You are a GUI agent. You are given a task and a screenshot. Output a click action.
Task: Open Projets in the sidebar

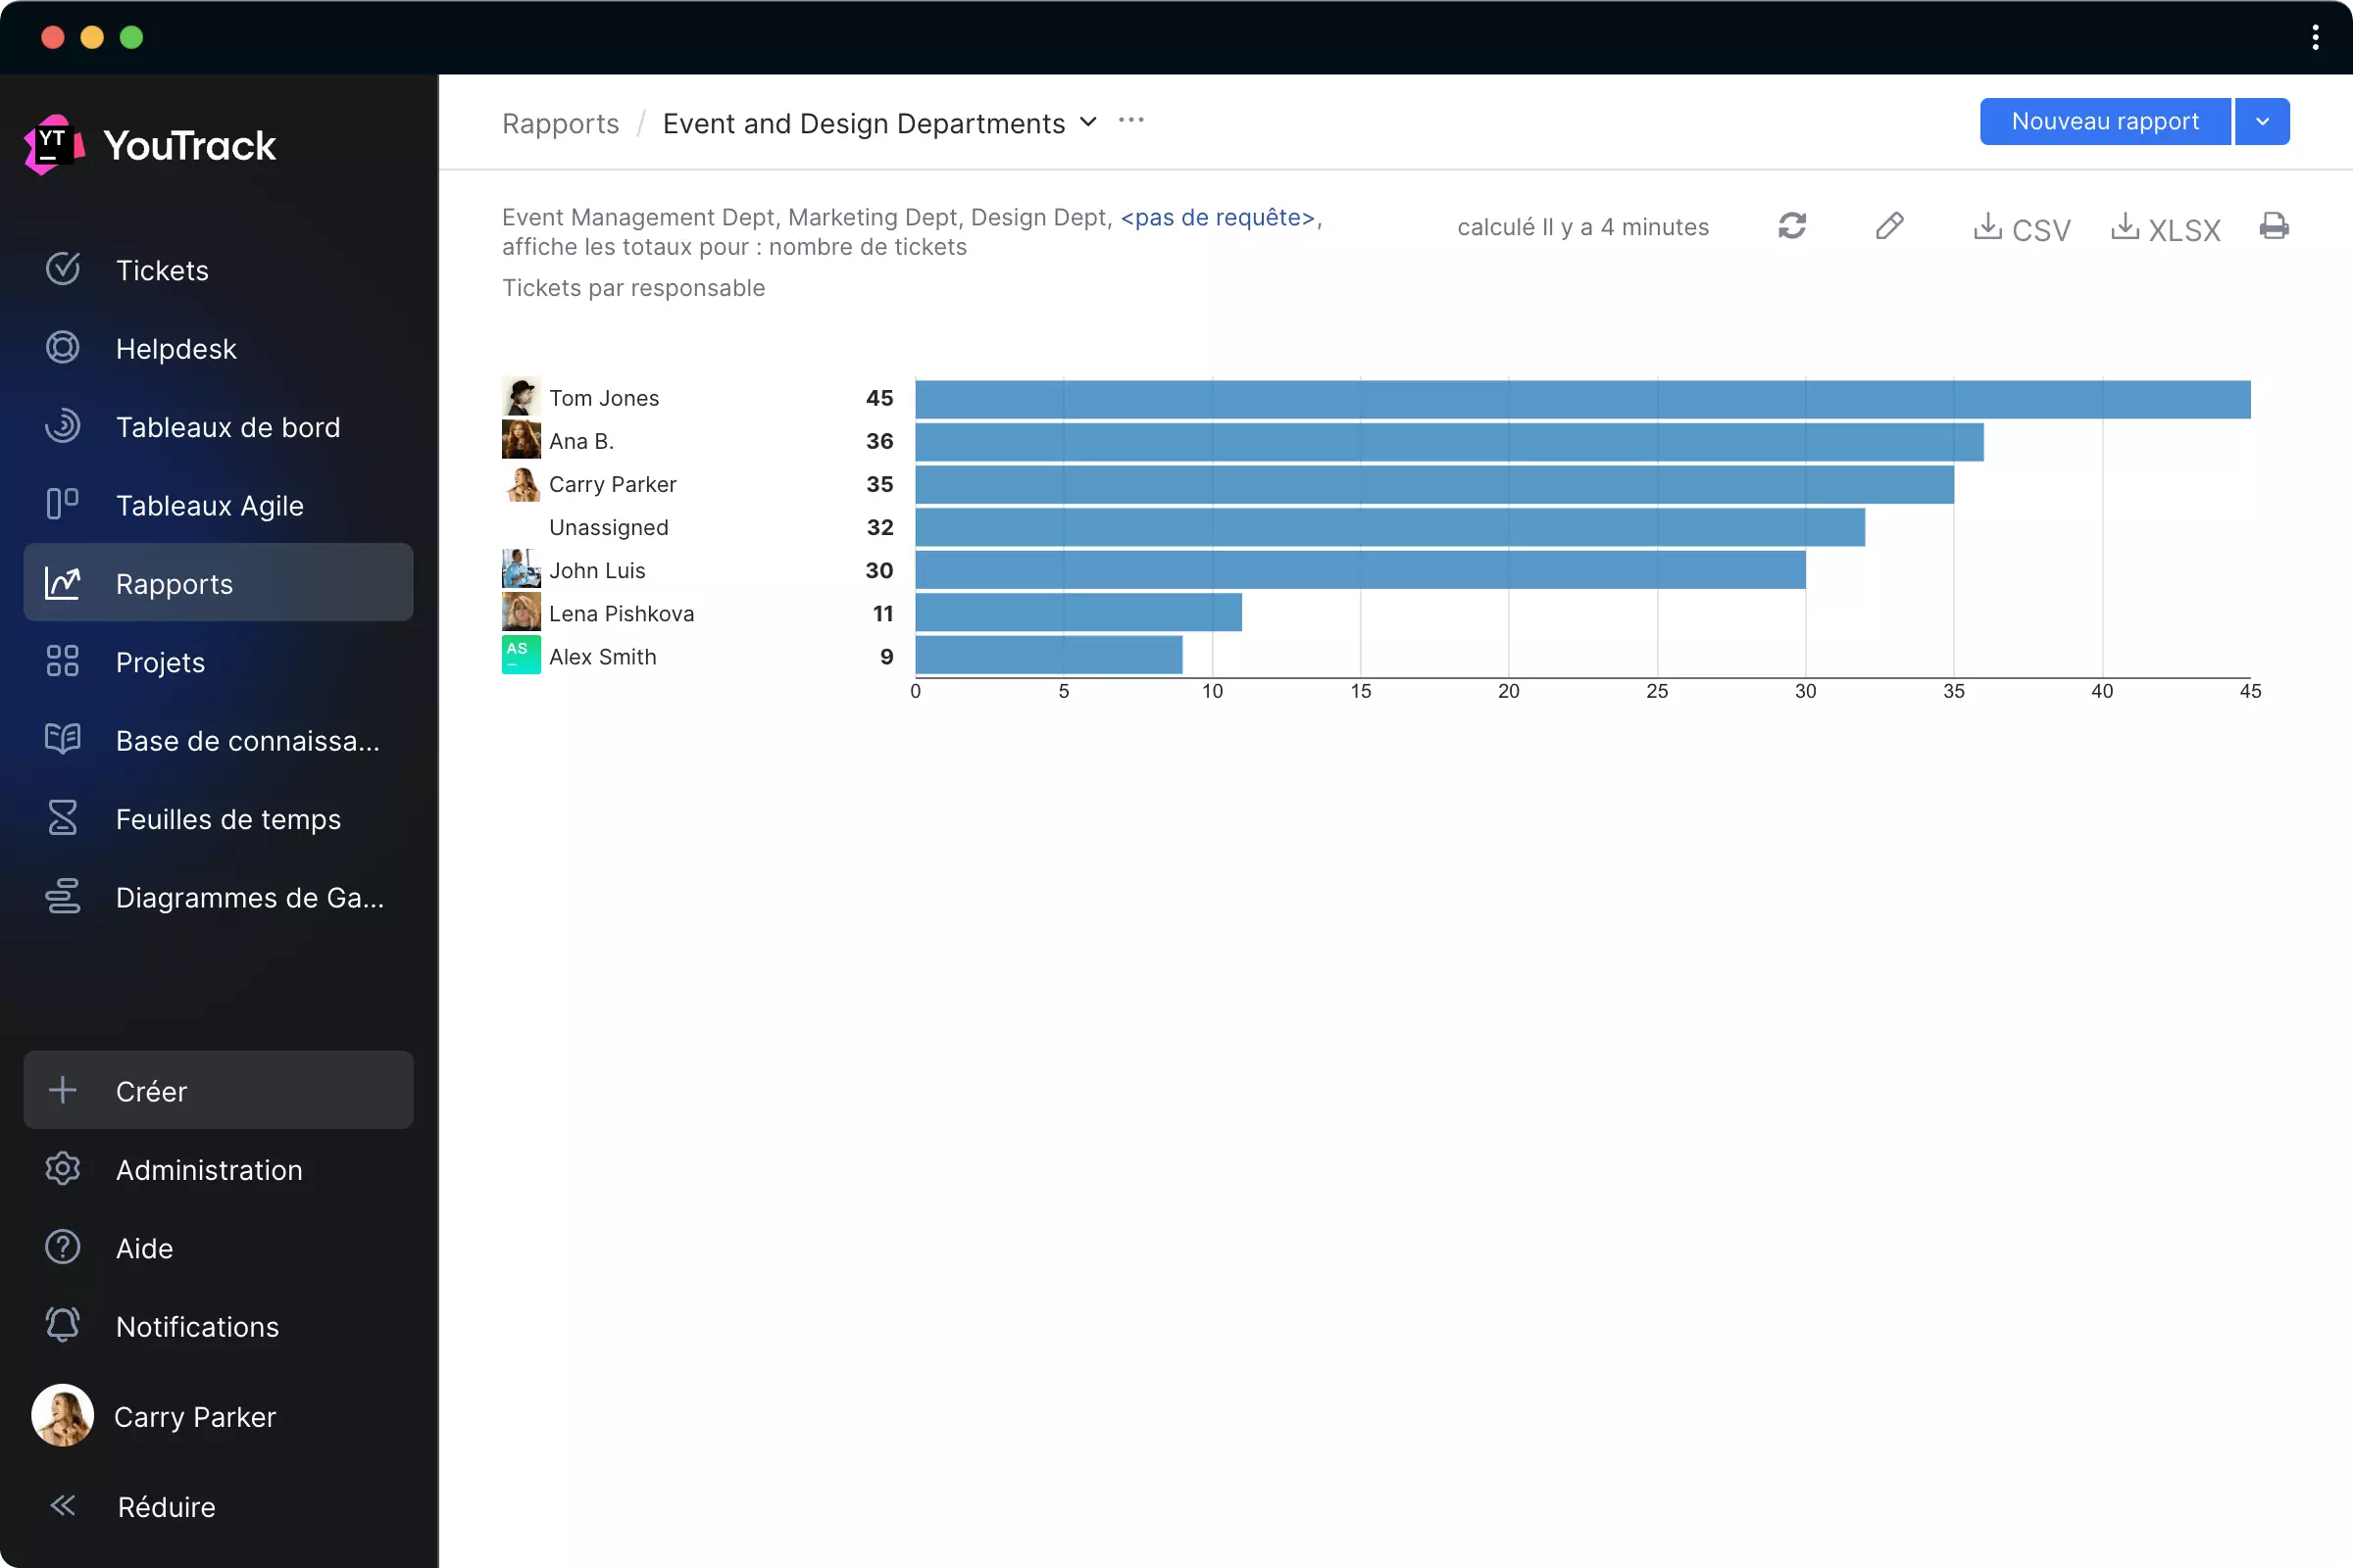tap(160, 661)
